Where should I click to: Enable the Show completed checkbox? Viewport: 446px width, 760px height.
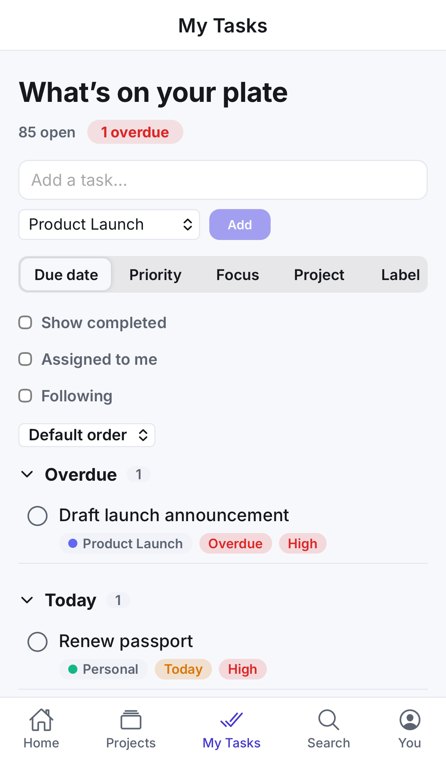point(25,322)
